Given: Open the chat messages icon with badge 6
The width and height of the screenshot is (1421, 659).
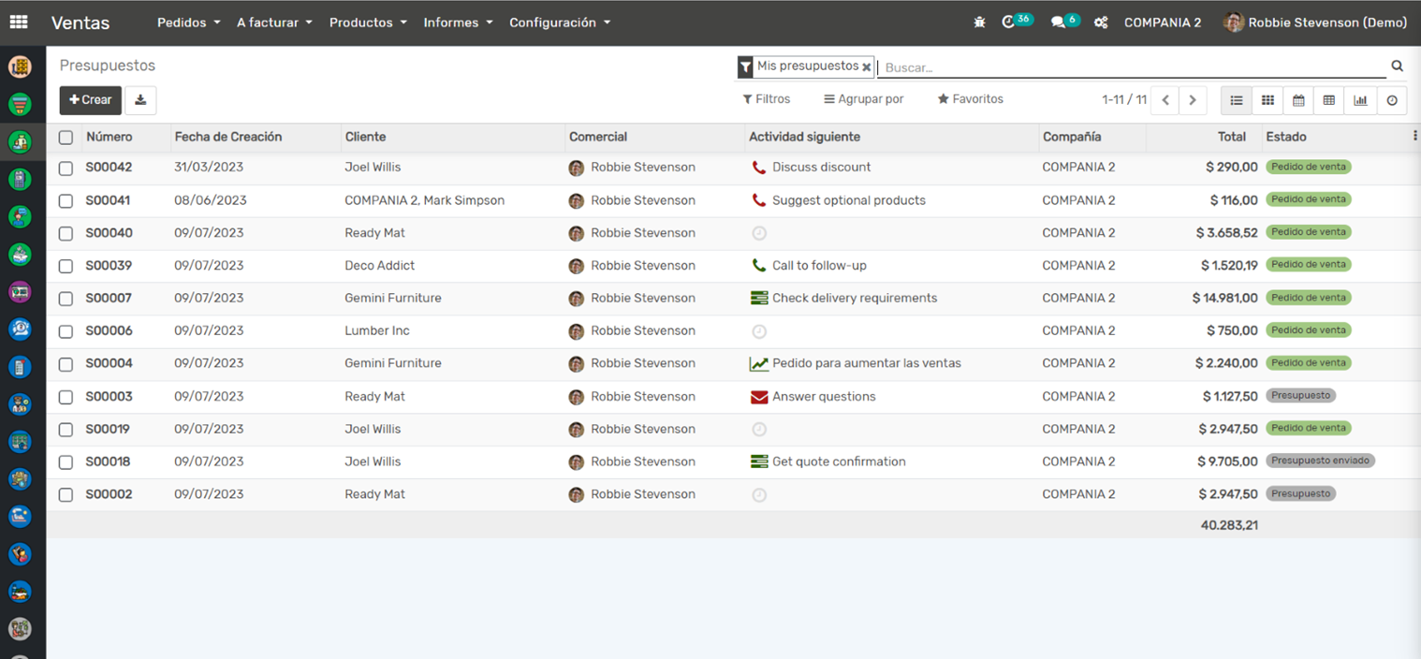Looking at the screenshot, I should (x=1059, y=22).
